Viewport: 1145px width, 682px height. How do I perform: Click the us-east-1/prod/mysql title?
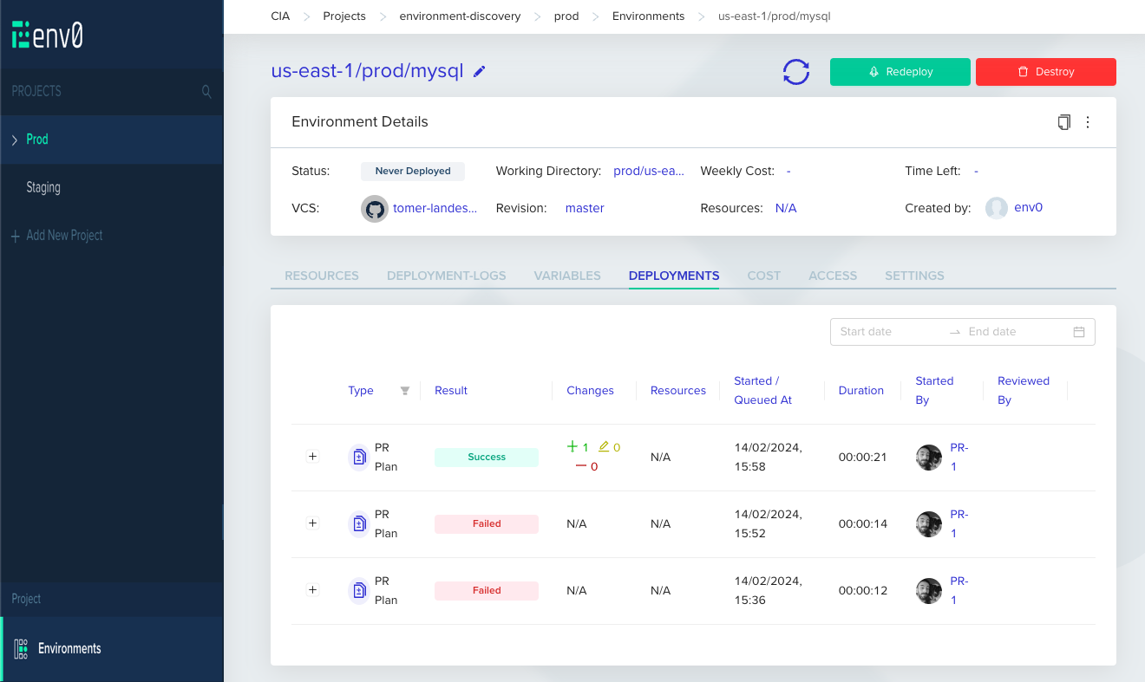click(x=368, y=71)
